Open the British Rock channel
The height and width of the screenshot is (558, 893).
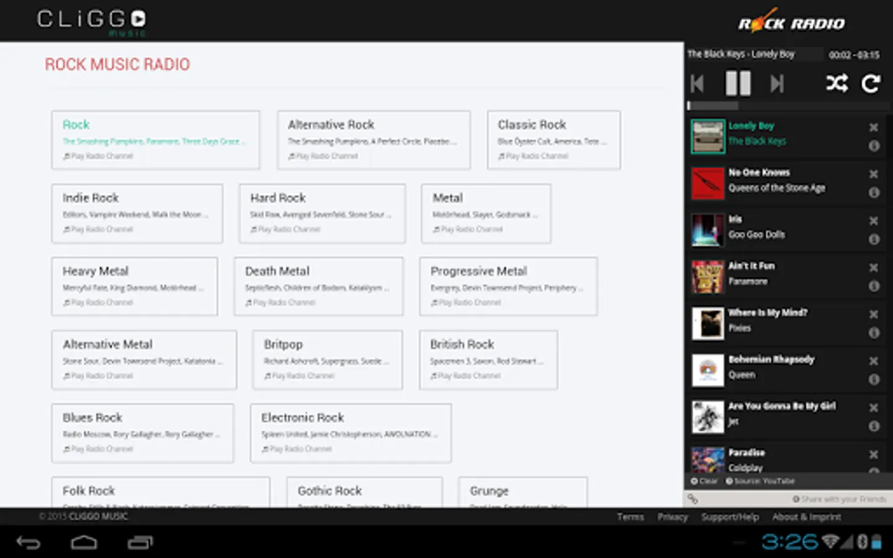coord(489,360)
